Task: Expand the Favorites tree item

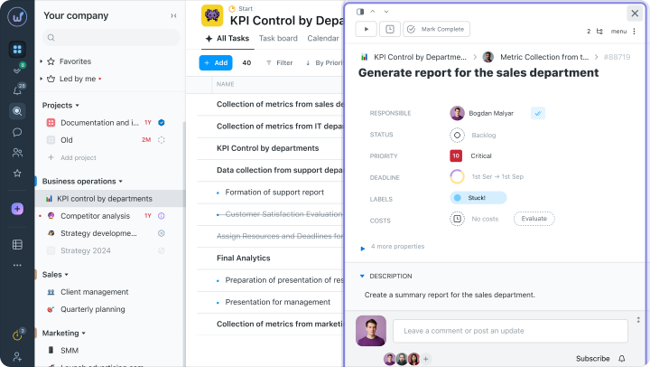Action: tap(42, 61)
